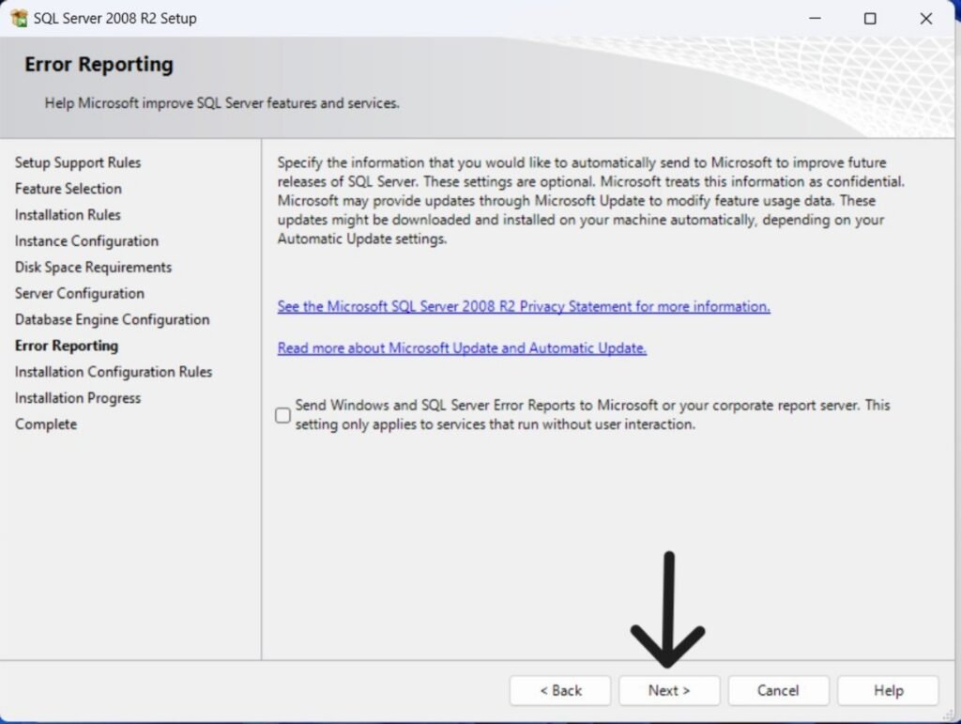Choose Instance Configuration step
This screenshot has height=724, width=961.
tap(86, 241)
